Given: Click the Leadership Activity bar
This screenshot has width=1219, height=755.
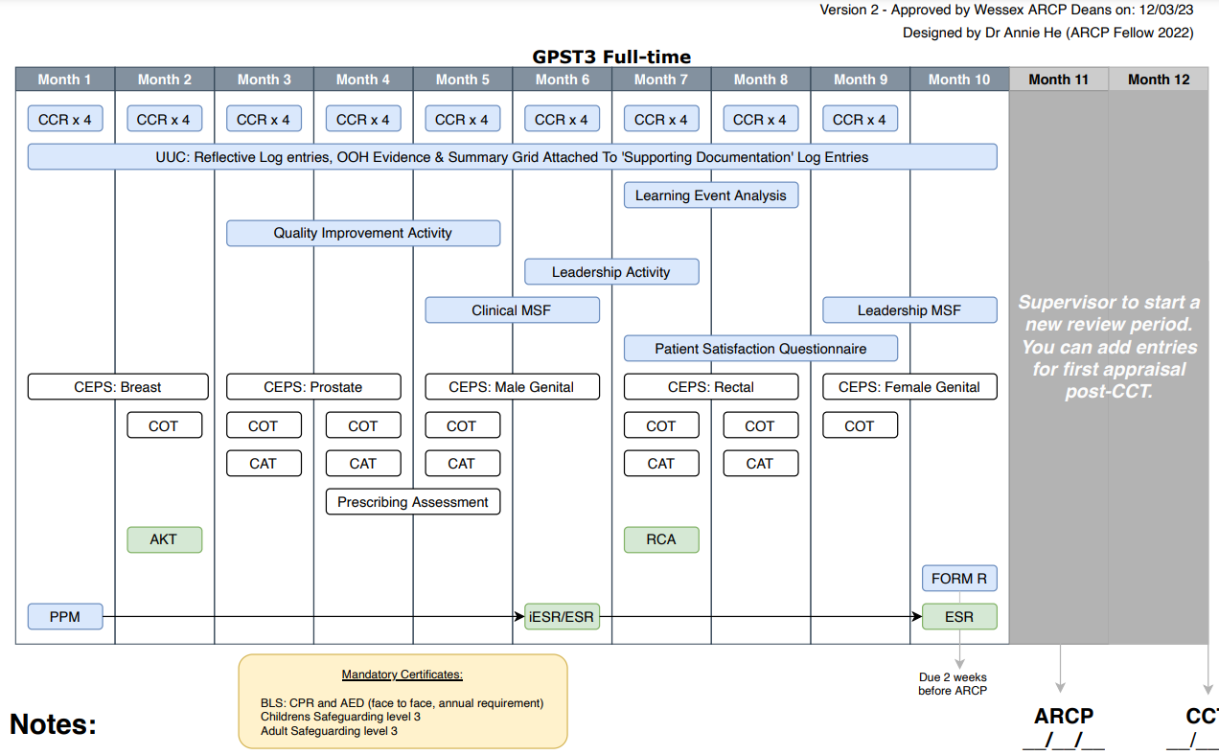Looking at the screenshot, I should pyautogui.click(x=610, y=272).
